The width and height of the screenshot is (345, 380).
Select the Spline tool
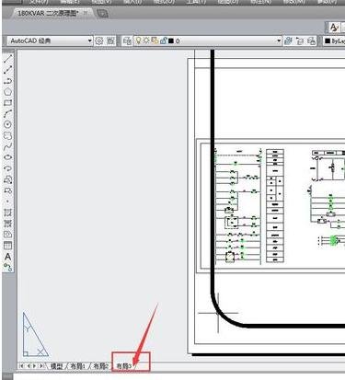7,146
